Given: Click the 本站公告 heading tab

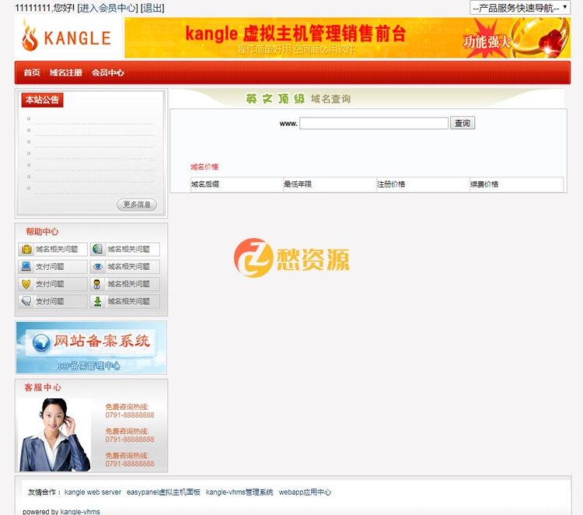Looking at the screenshot, I should (x=43, y=100).
